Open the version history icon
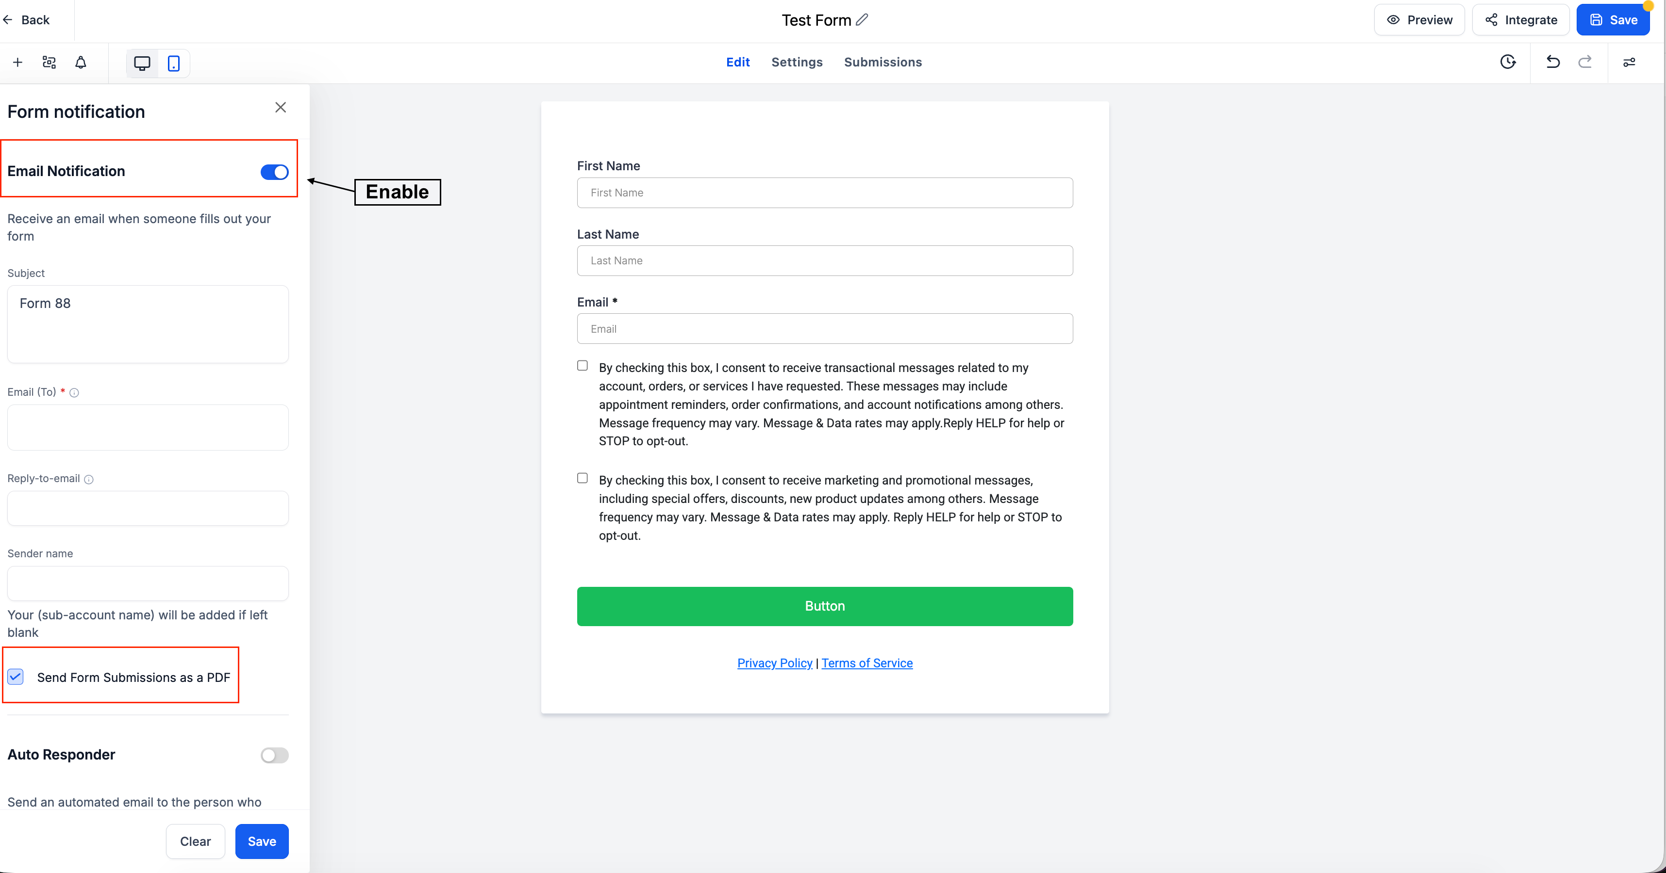This screenshot has height=873, width=1666. click(1508, 62)
